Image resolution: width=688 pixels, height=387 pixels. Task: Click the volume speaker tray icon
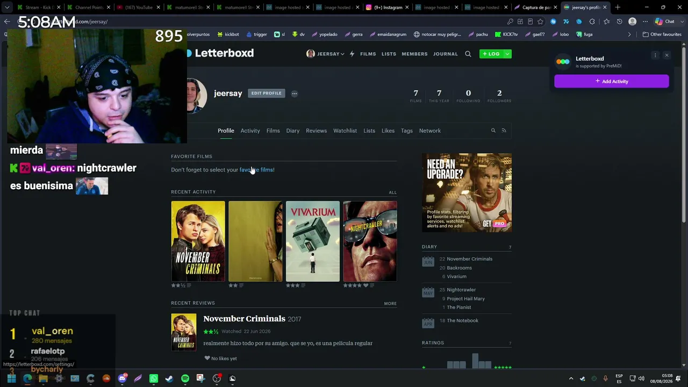click(641, 378)
